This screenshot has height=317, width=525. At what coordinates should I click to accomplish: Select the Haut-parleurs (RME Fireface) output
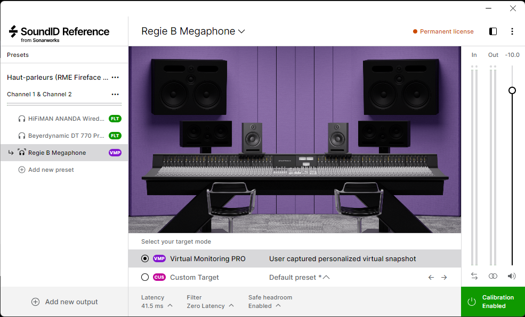pos(57,78)
